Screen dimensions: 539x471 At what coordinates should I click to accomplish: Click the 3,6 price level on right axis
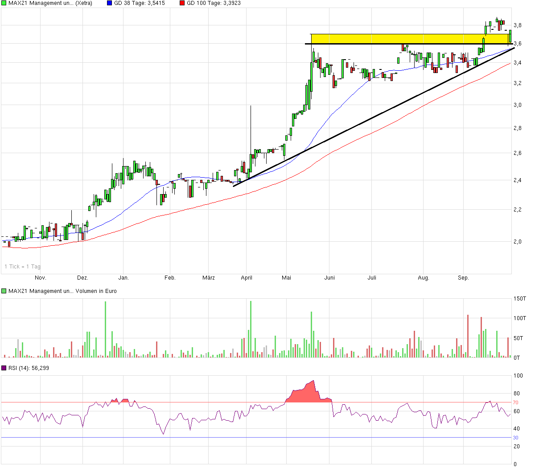pyautogui.click(x=518, y=44)
